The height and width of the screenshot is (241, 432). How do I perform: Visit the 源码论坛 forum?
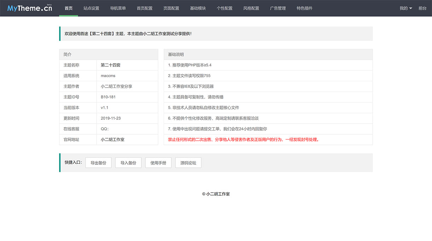(188, 163)
